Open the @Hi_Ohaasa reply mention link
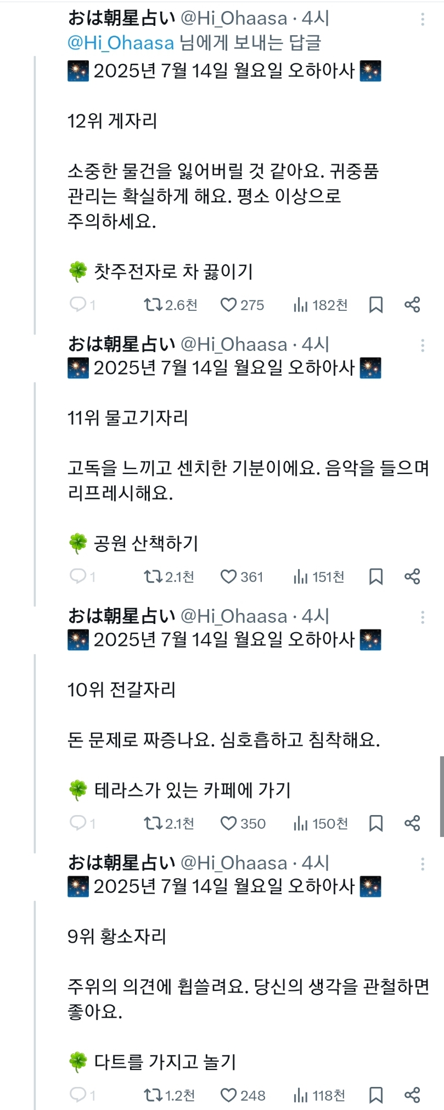444x1110 pixels. coord(120,43)
